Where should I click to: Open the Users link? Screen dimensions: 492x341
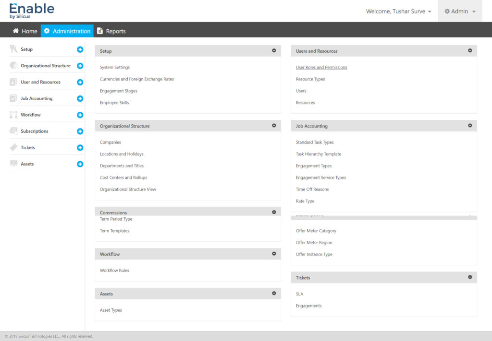point(301,91)
